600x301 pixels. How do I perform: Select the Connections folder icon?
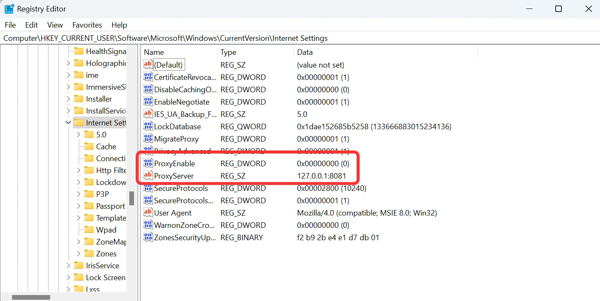89,158
